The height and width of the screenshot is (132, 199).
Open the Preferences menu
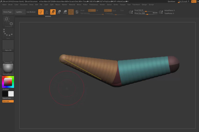pyautogui.click(x=94, y=5)
